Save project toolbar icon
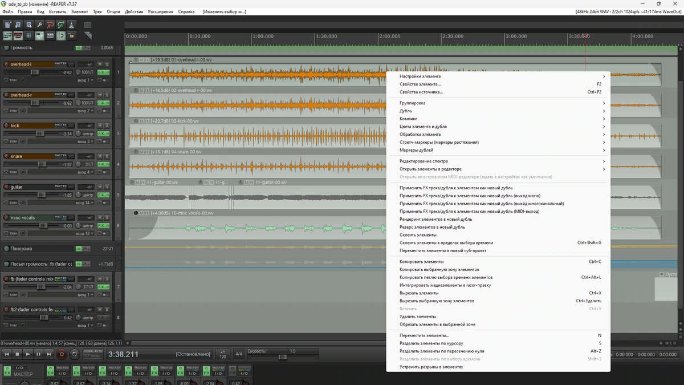The width and height of the screenshot is (684, 385). (x=28, y=25)
